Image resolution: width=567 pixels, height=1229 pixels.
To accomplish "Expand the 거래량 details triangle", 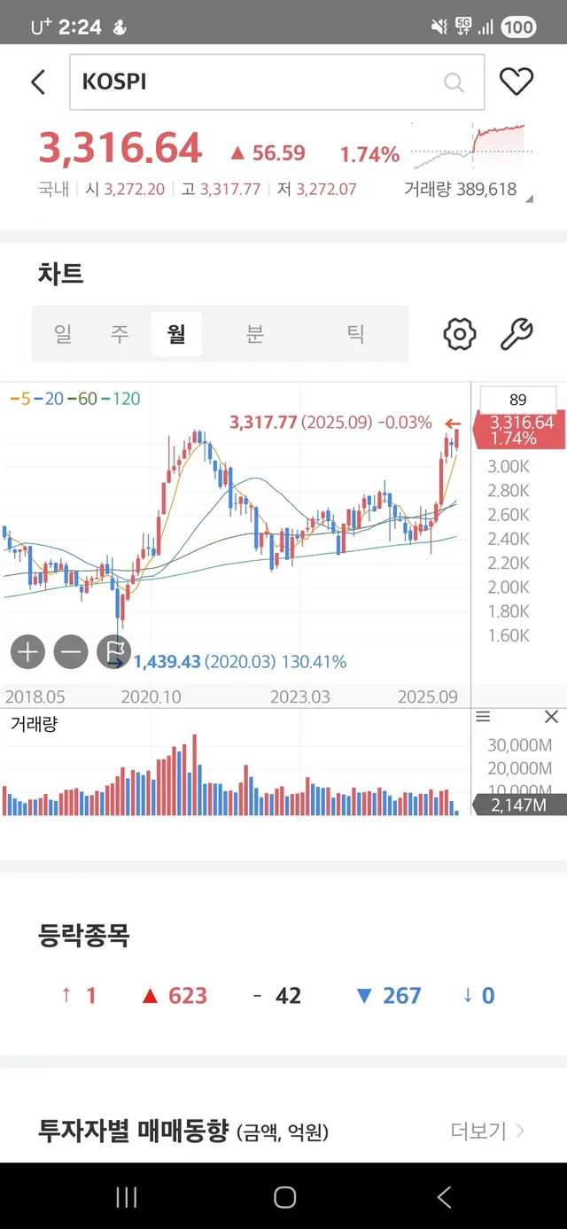I will [x=529, y=199].
